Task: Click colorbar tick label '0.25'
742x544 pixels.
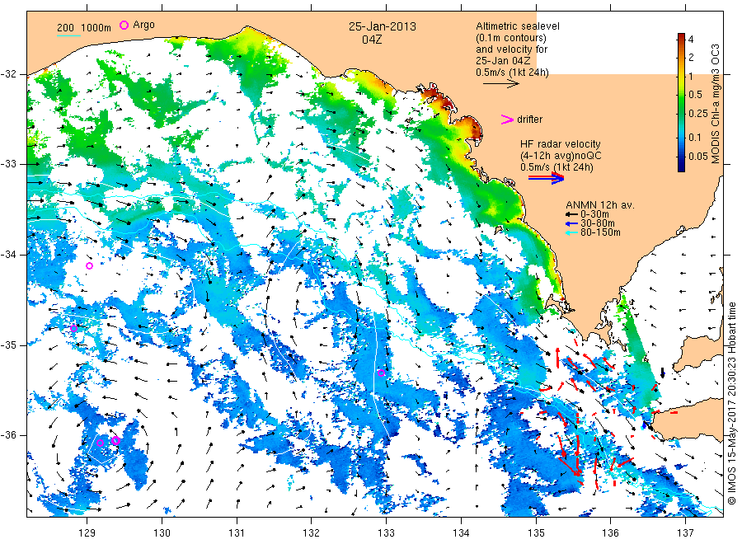Action: 698,113
